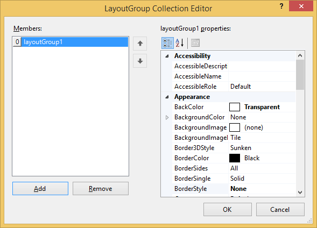Close the LayoutGroup Collection Editor
Screen dimensions: 317x228
tap(301, 6)
